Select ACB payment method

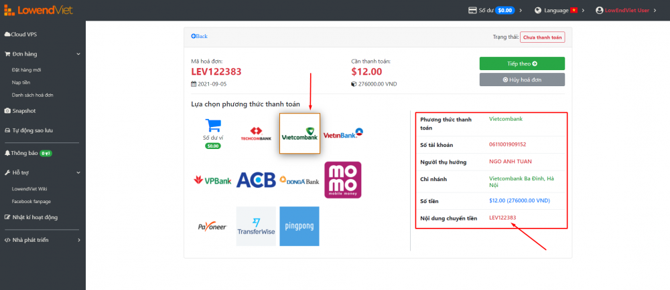256,180
